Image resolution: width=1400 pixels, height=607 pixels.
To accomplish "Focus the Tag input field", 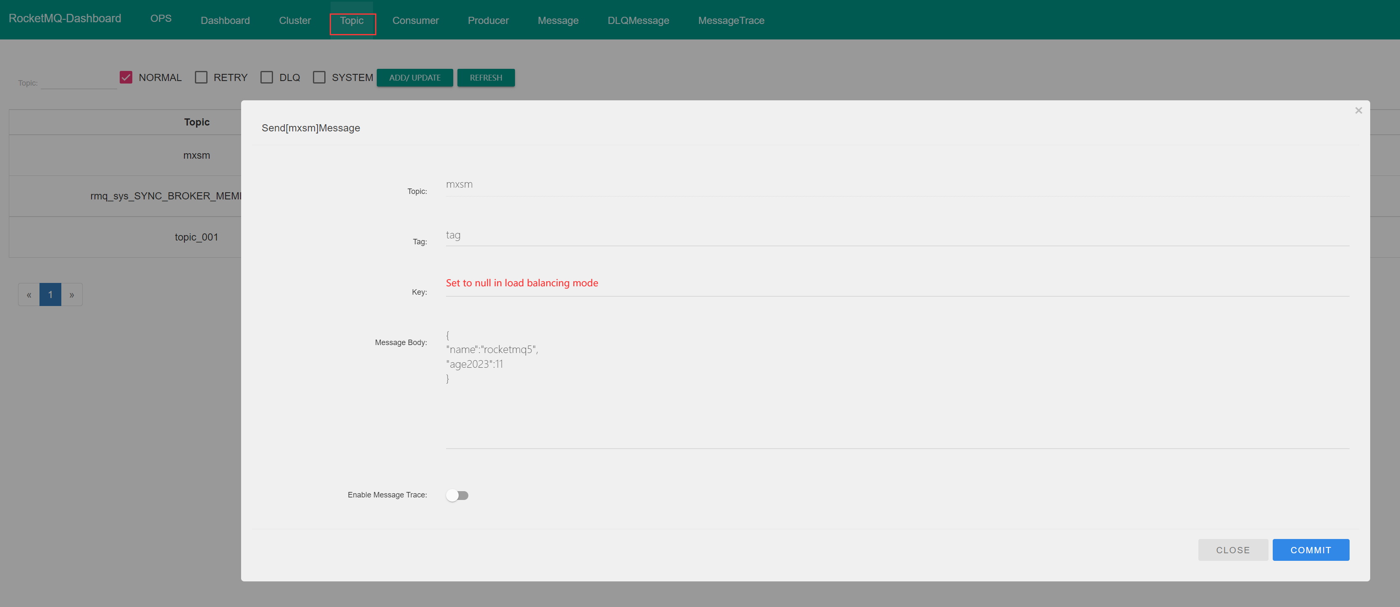I will point(897,235).
